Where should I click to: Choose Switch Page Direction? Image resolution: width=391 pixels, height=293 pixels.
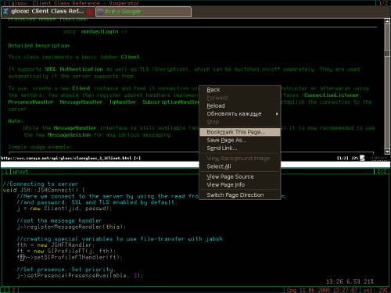click(240, 195)
